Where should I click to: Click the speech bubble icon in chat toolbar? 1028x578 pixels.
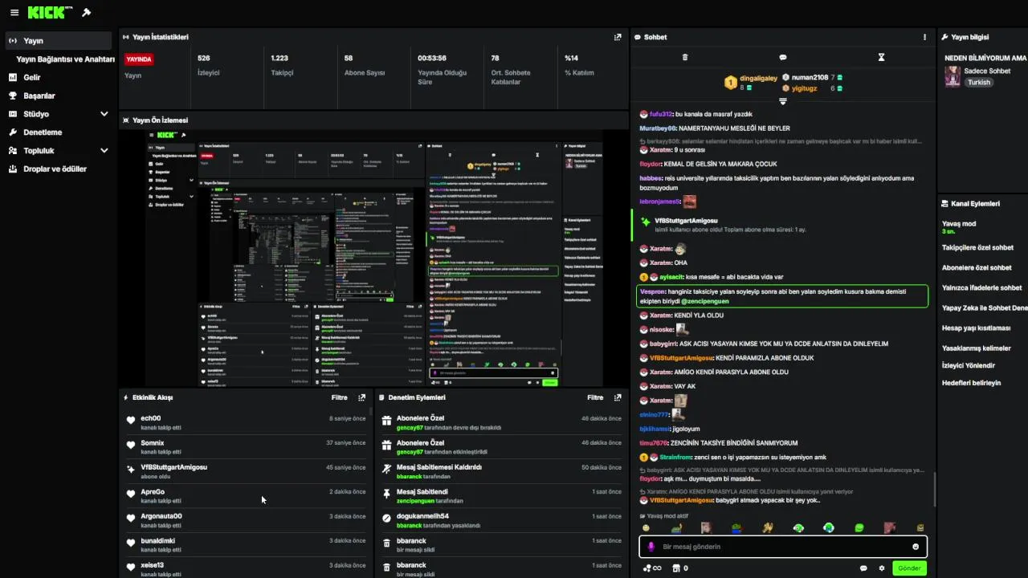point(783,57)
